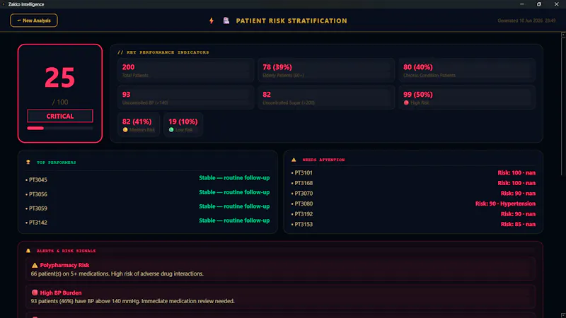Click the risk score progress bar under CRITICAL
This screenshot has height=318, width=566.
pos(60,128)
